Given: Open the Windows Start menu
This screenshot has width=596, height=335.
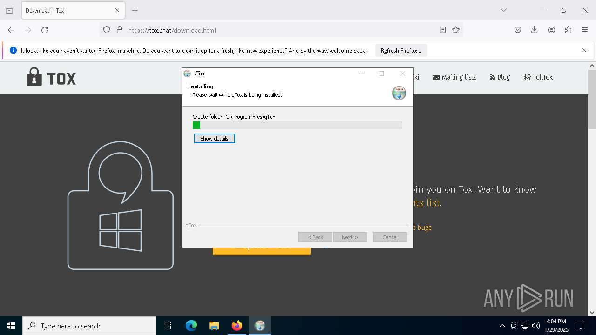Looking at the screenshot, I should tap(11, 326).
